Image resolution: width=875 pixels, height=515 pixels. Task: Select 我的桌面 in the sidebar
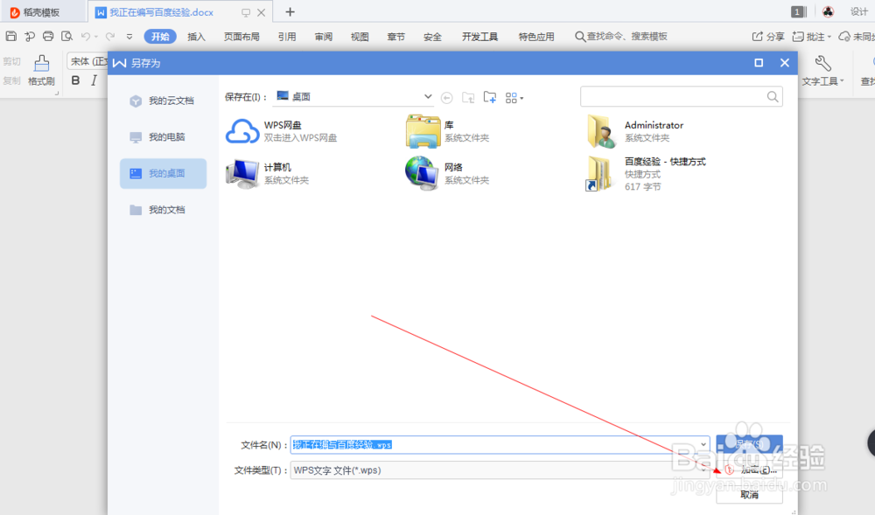point(163,173)
